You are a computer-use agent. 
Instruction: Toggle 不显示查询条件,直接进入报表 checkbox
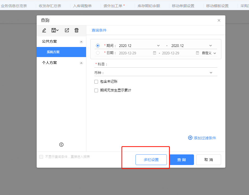[x=41, y=157]
